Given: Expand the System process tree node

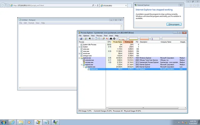Looking at the screenshot, I should tap(80, 47).
